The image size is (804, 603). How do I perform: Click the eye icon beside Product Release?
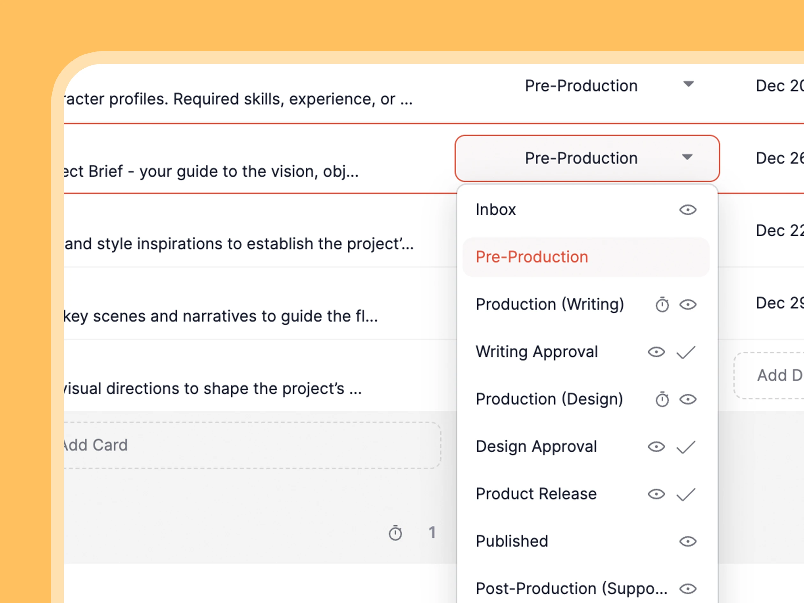[x=656, y=494]
